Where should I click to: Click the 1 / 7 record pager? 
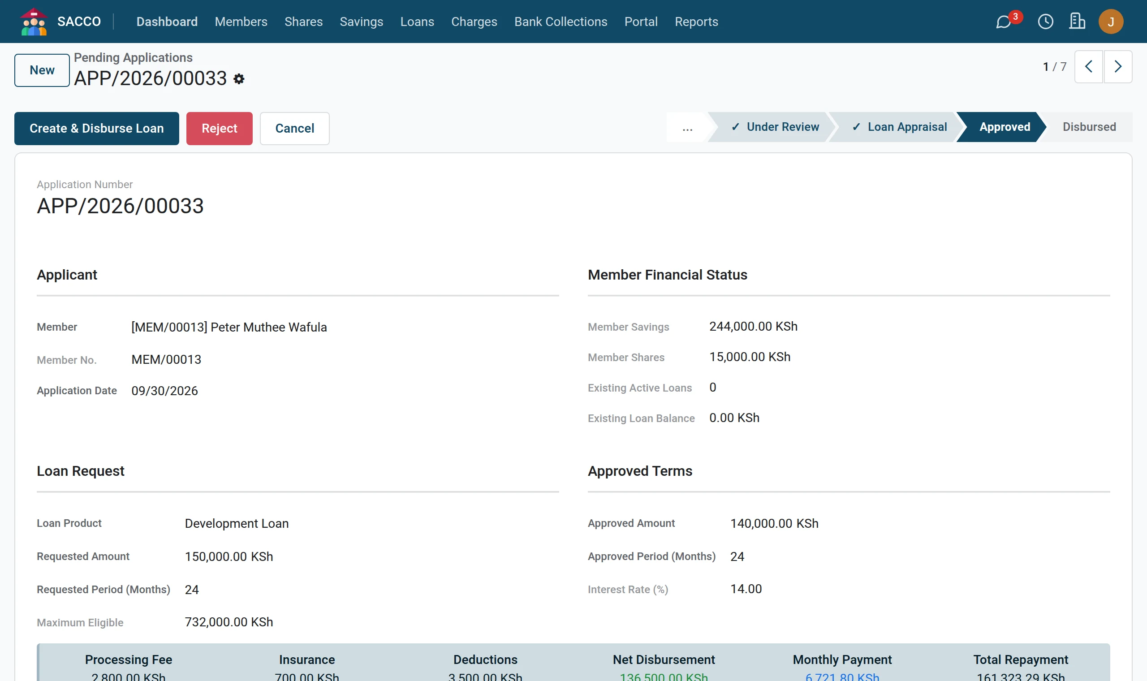1055,67
